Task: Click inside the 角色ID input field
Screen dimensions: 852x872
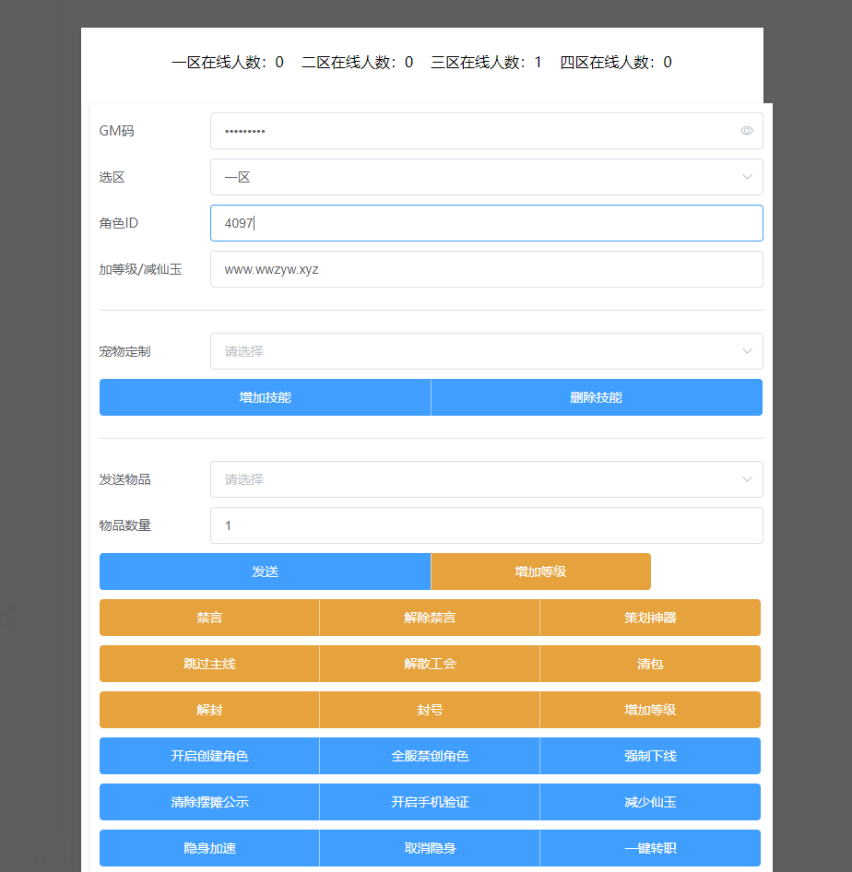Action: (486, 223)
